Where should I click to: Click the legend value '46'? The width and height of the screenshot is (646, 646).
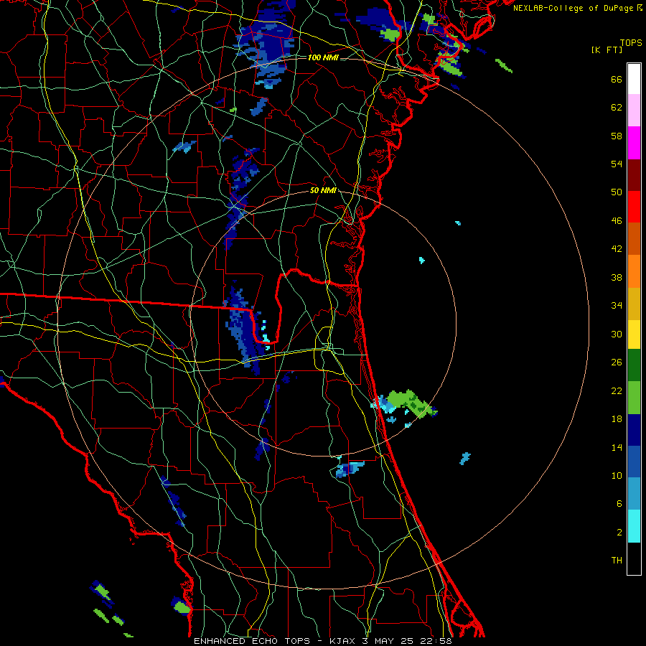point(617,221)
